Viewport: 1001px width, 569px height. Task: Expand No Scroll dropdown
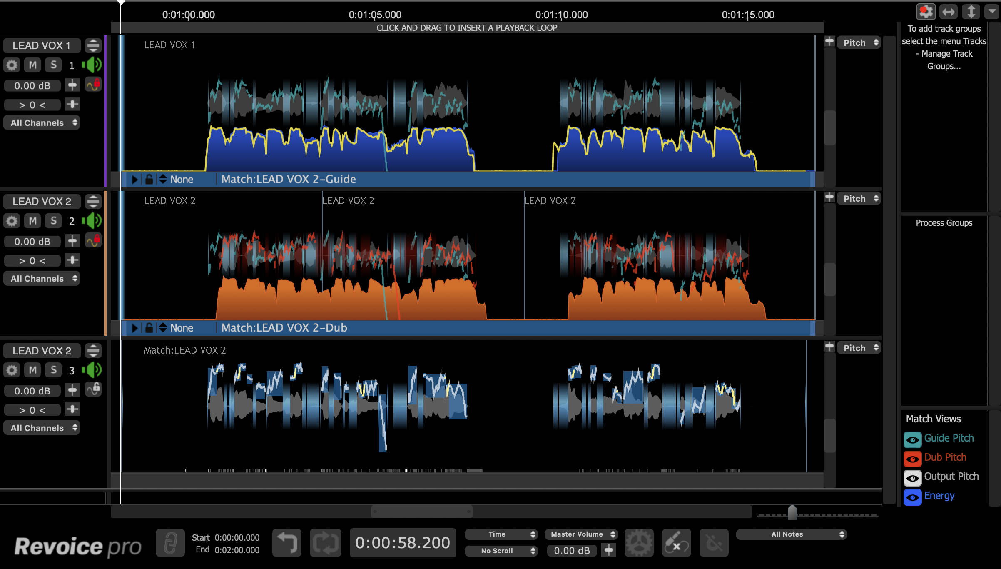tap(501, 551)
